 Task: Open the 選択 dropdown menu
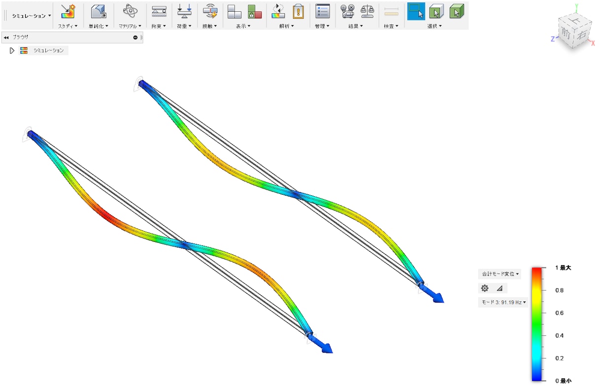click(434, 26)
